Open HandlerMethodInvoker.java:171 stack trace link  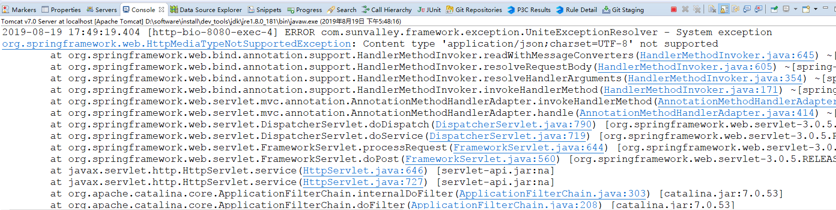point(691,90)
